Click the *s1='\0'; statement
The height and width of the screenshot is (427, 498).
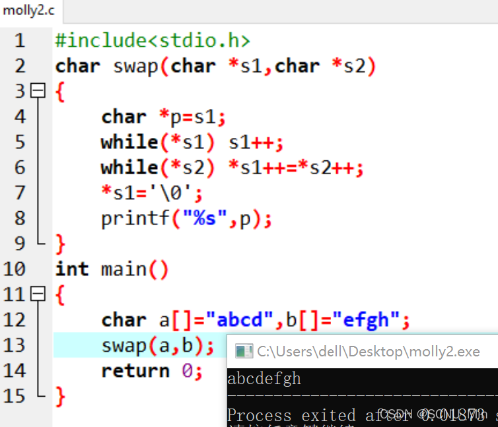(151, 193)
